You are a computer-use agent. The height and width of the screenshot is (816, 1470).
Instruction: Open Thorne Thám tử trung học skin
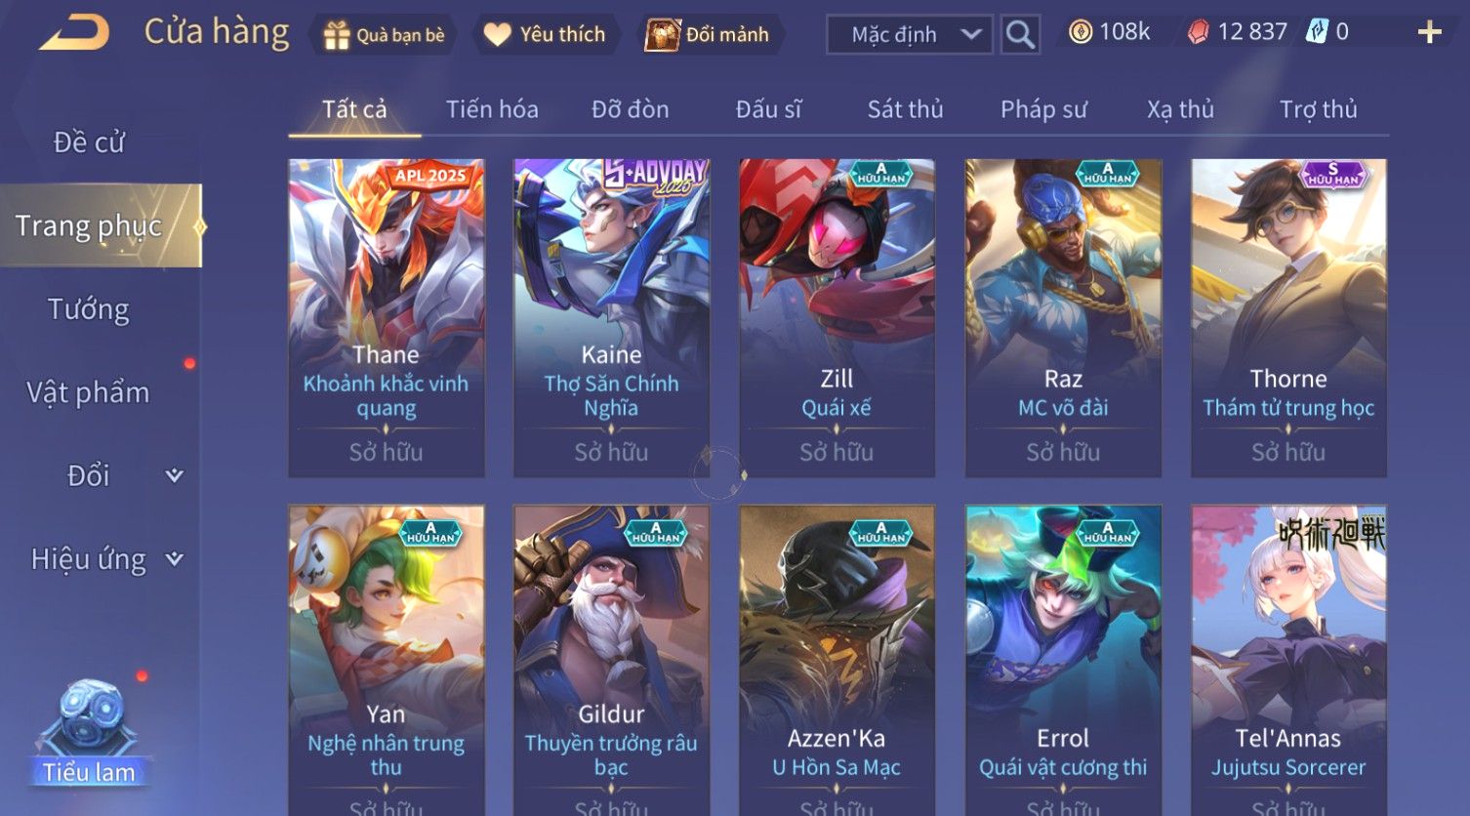tap(1288, 318)
